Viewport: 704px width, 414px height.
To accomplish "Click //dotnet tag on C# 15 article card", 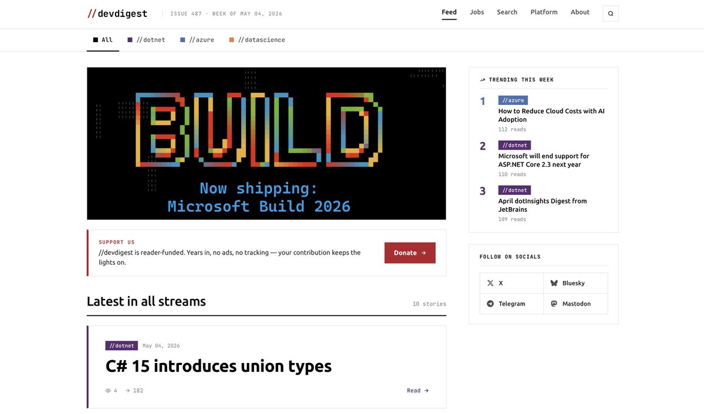I will click(x=121, y=346).
